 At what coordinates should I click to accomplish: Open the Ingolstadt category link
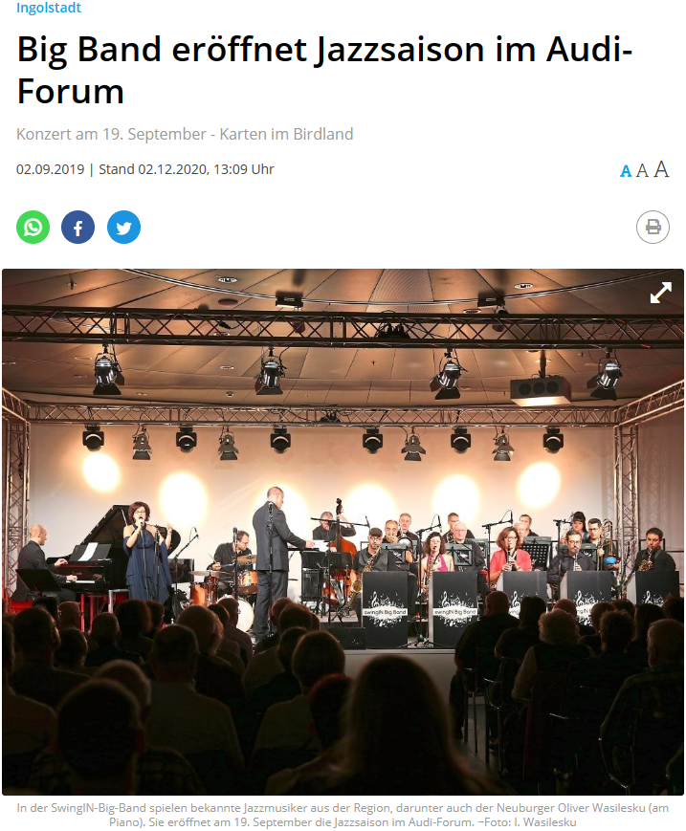coord(49,8)
